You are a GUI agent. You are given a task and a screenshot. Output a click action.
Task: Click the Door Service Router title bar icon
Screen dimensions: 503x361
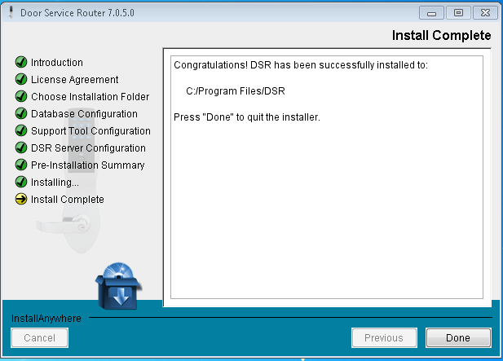click(x=11, y=12)
